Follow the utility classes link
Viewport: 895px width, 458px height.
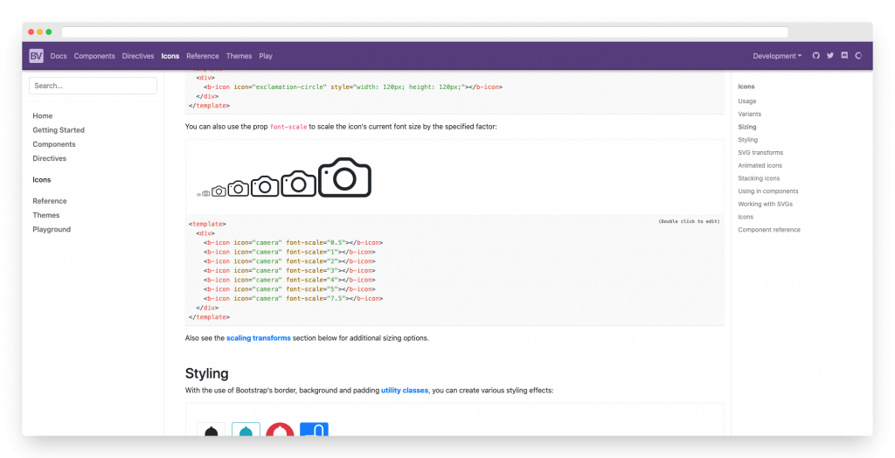(x=405, y=391)
